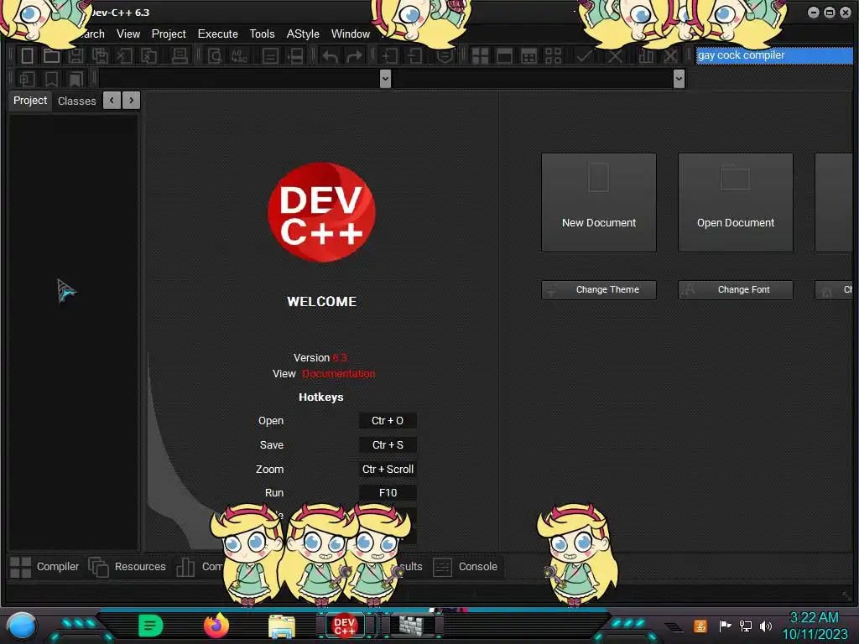Click the green chat app taskbar icon
The height and width of the screenshot is (644, 859).
point(151,626)
